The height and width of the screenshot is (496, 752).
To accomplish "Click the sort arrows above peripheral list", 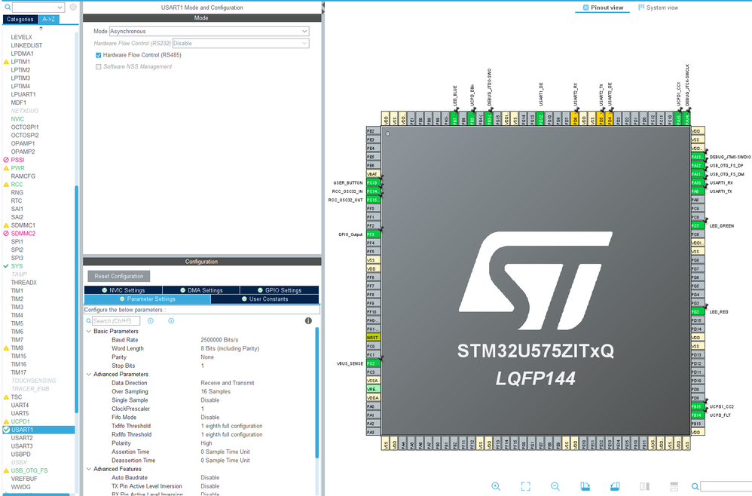I will click(x=41, y=29).
